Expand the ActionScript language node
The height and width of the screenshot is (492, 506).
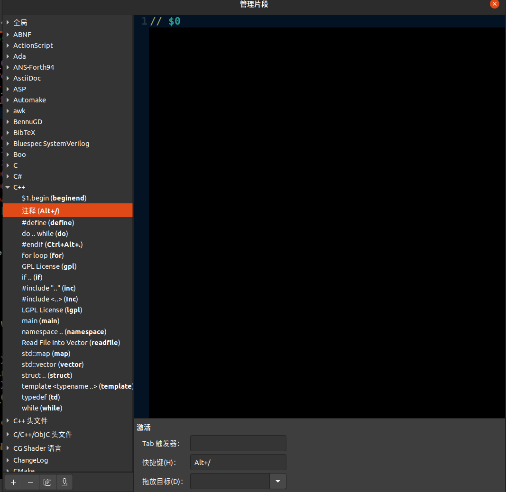click(8, 46)
